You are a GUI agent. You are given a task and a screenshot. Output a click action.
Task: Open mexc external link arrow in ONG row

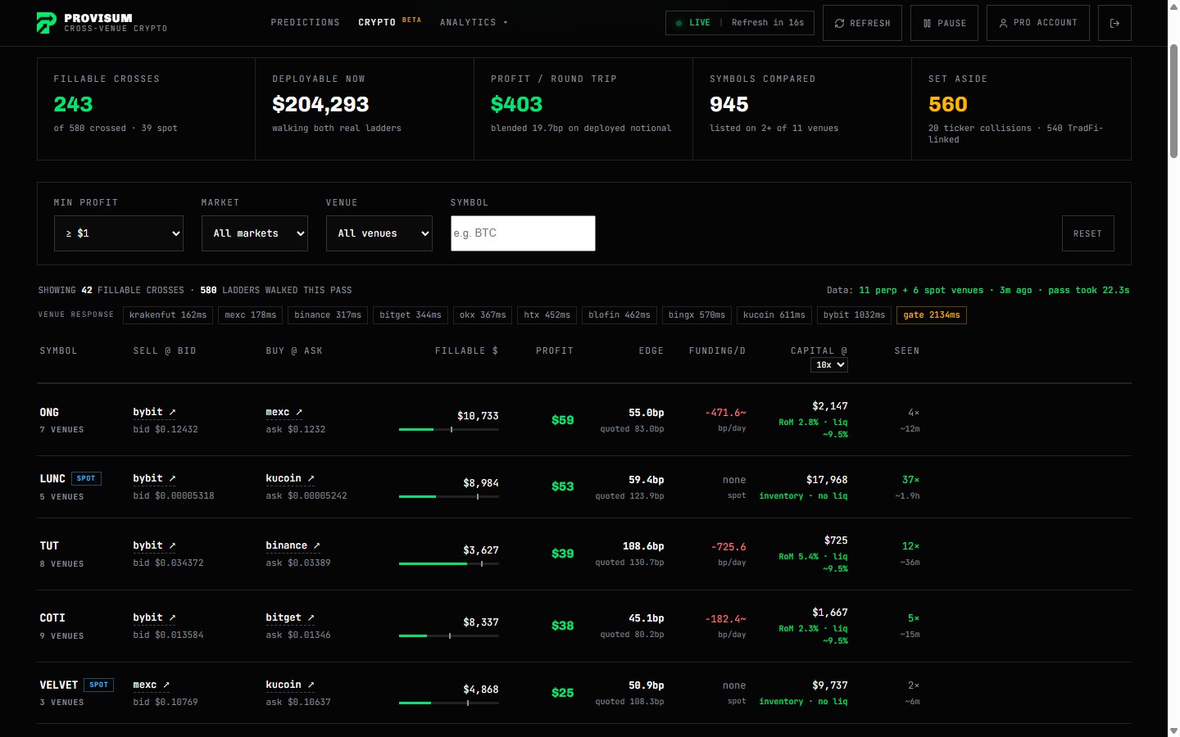click(299, 412)
